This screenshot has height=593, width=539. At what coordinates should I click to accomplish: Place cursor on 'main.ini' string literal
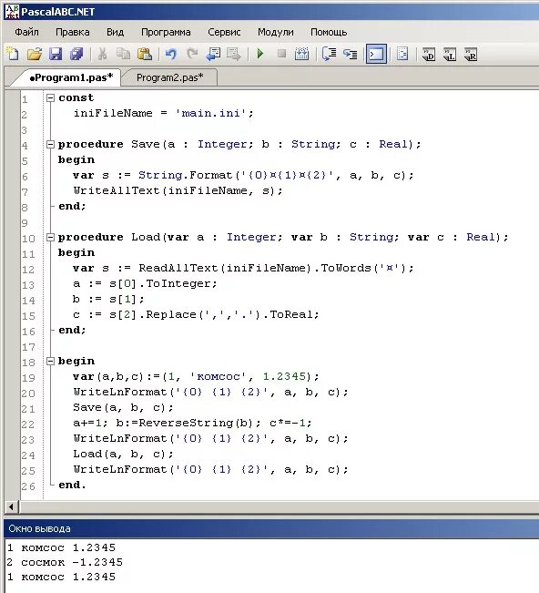click(x=211, y=113)
